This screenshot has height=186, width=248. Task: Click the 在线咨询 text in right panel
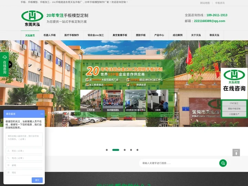click(234, 89)
